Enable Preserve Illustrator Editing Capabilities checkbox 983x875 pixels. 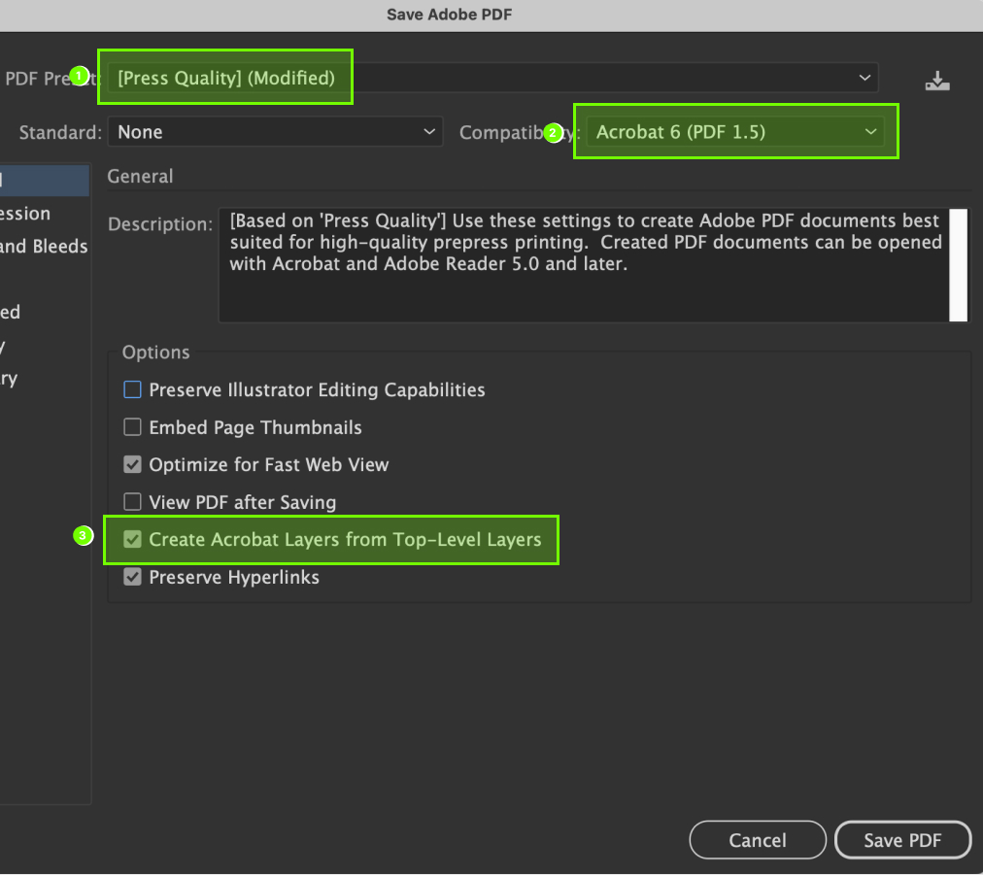(x=132, y=389)
